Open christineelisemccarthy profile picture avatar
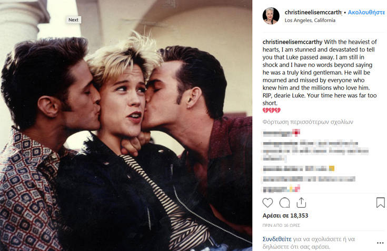The height and width of the screenshot is (251, 387). coord(271,16)
